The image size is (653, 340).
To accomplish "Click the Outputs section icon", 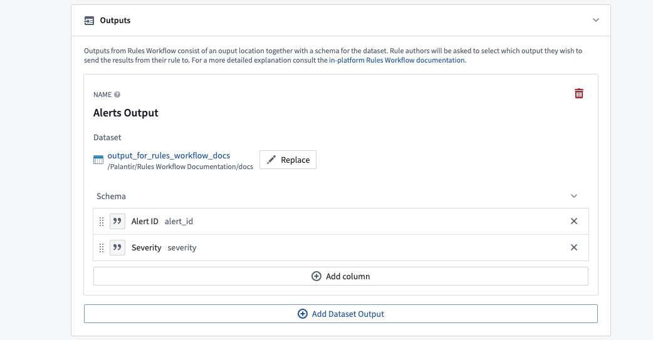I will (89, 21).
